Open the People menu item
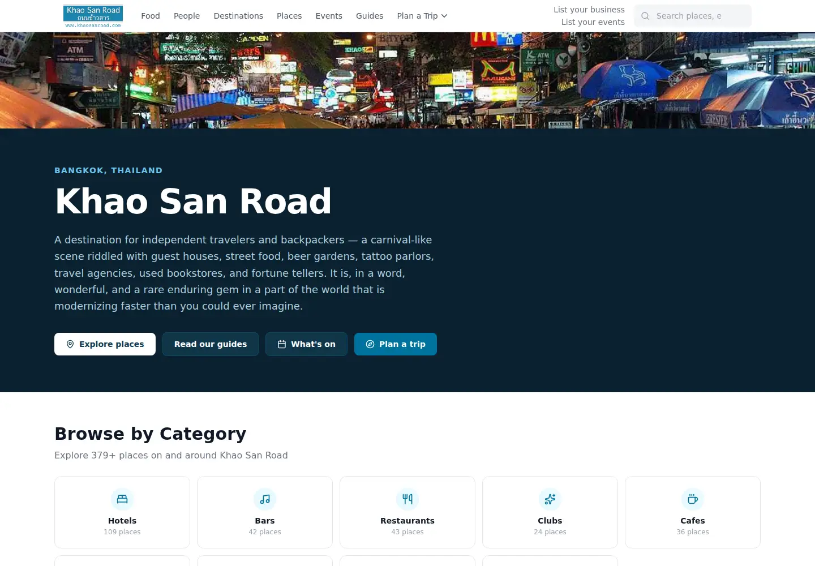 click(x=187, y=16)
